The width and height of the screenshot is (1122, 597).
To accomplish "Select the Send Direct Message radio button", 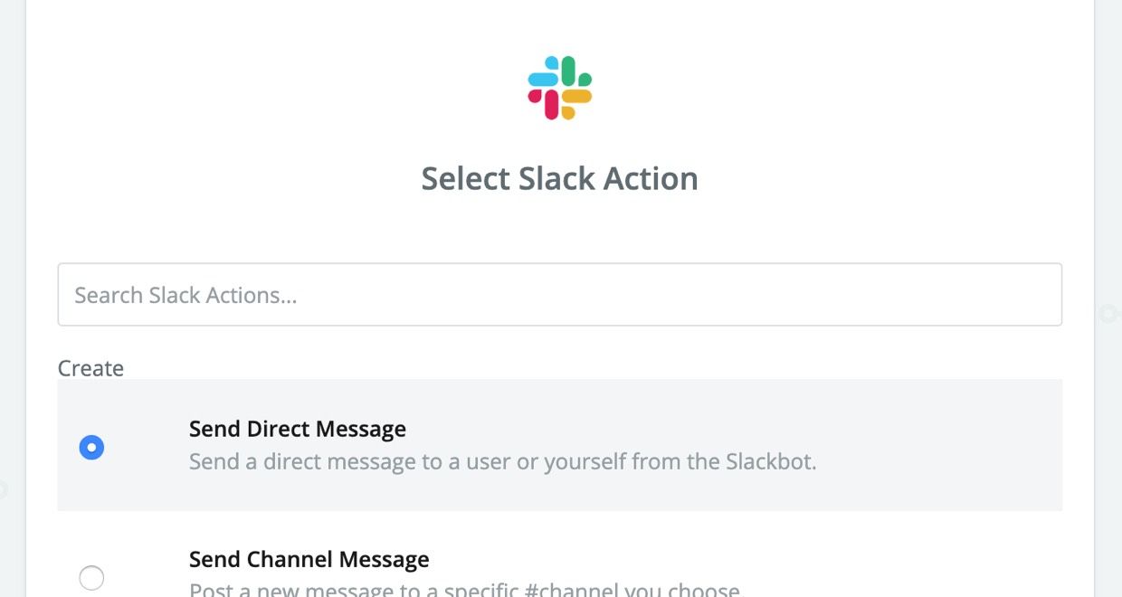I will tap(91, 447).
